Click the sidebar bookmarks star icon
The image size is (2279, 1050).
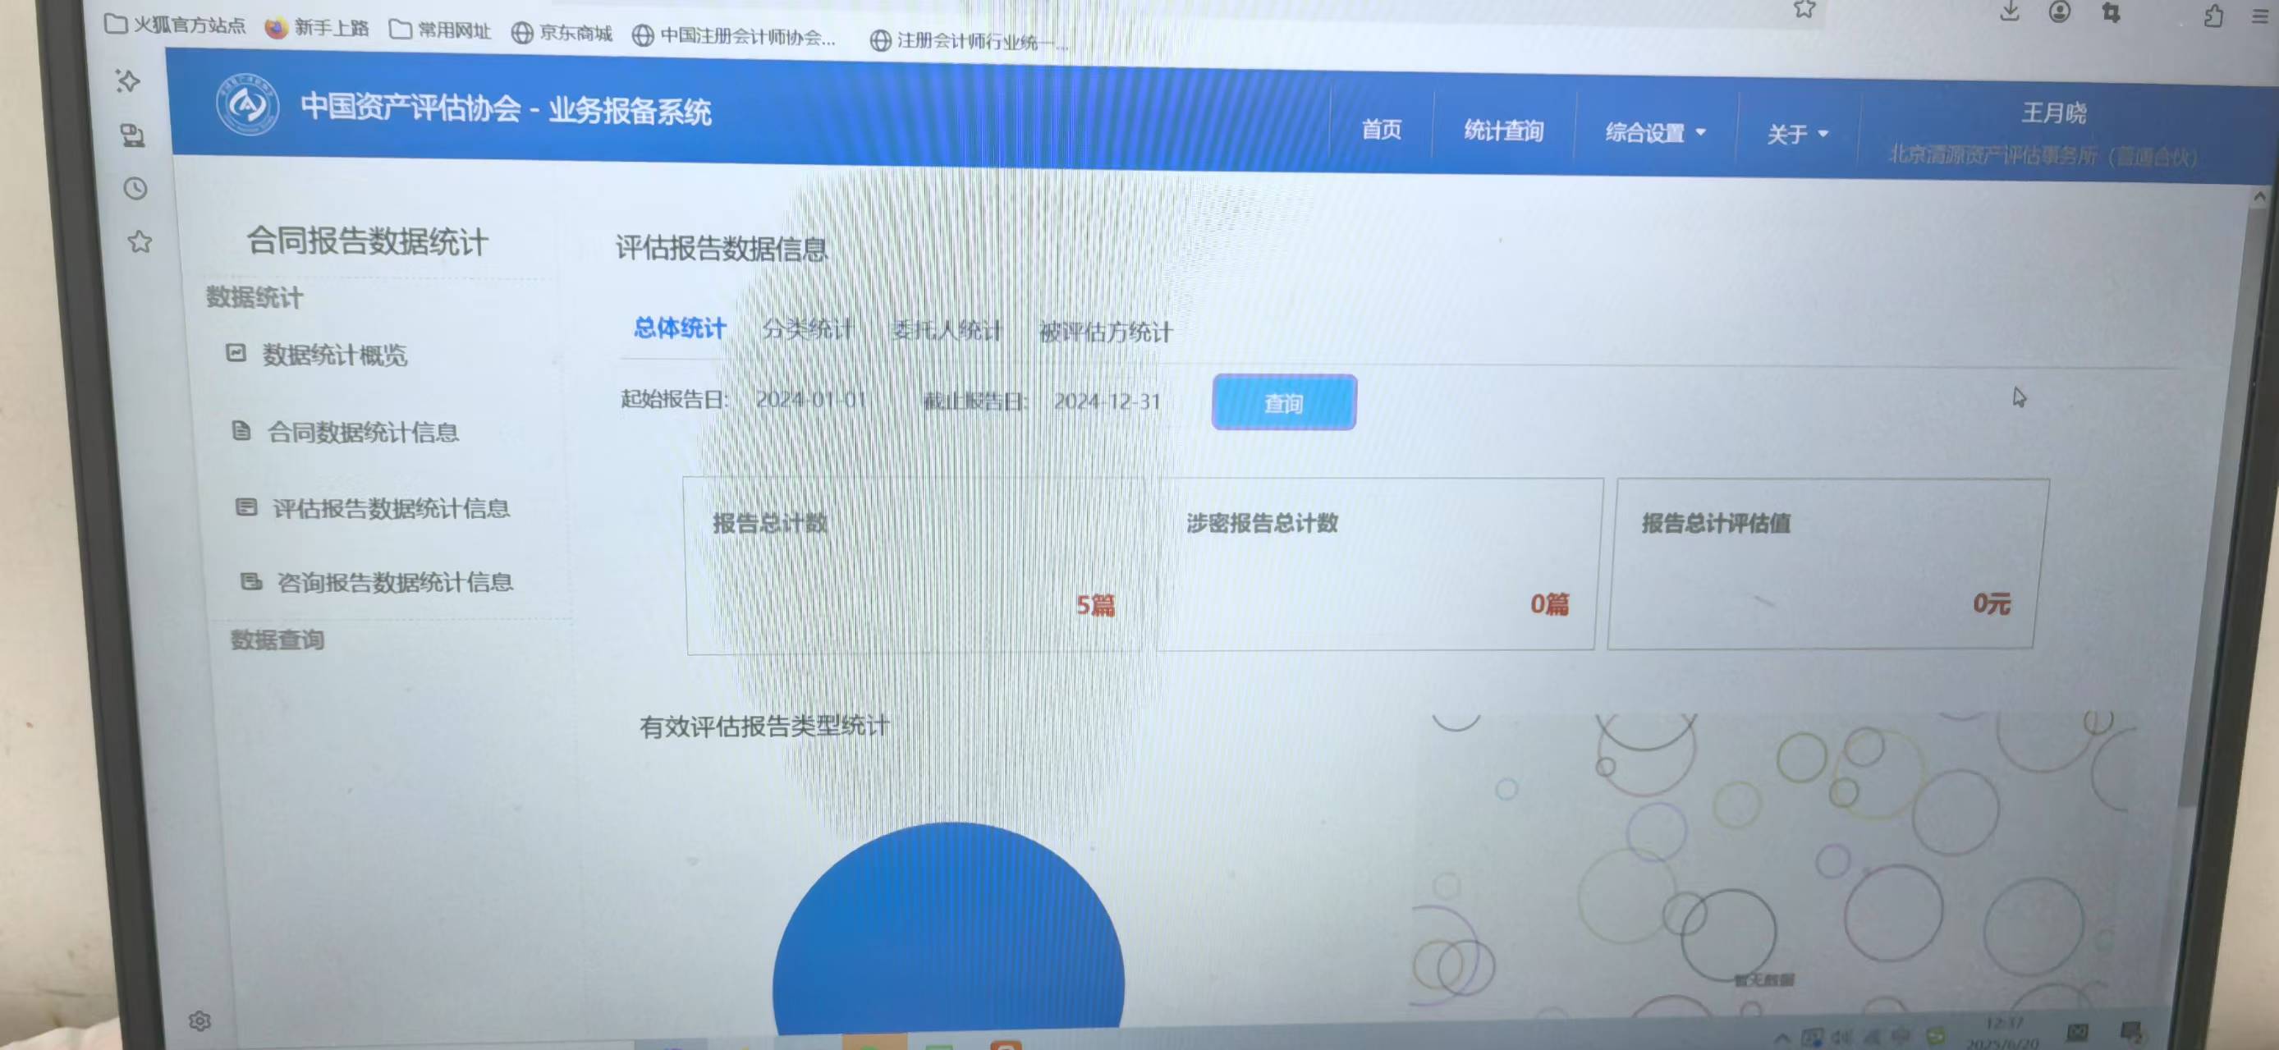pos(140,241)
